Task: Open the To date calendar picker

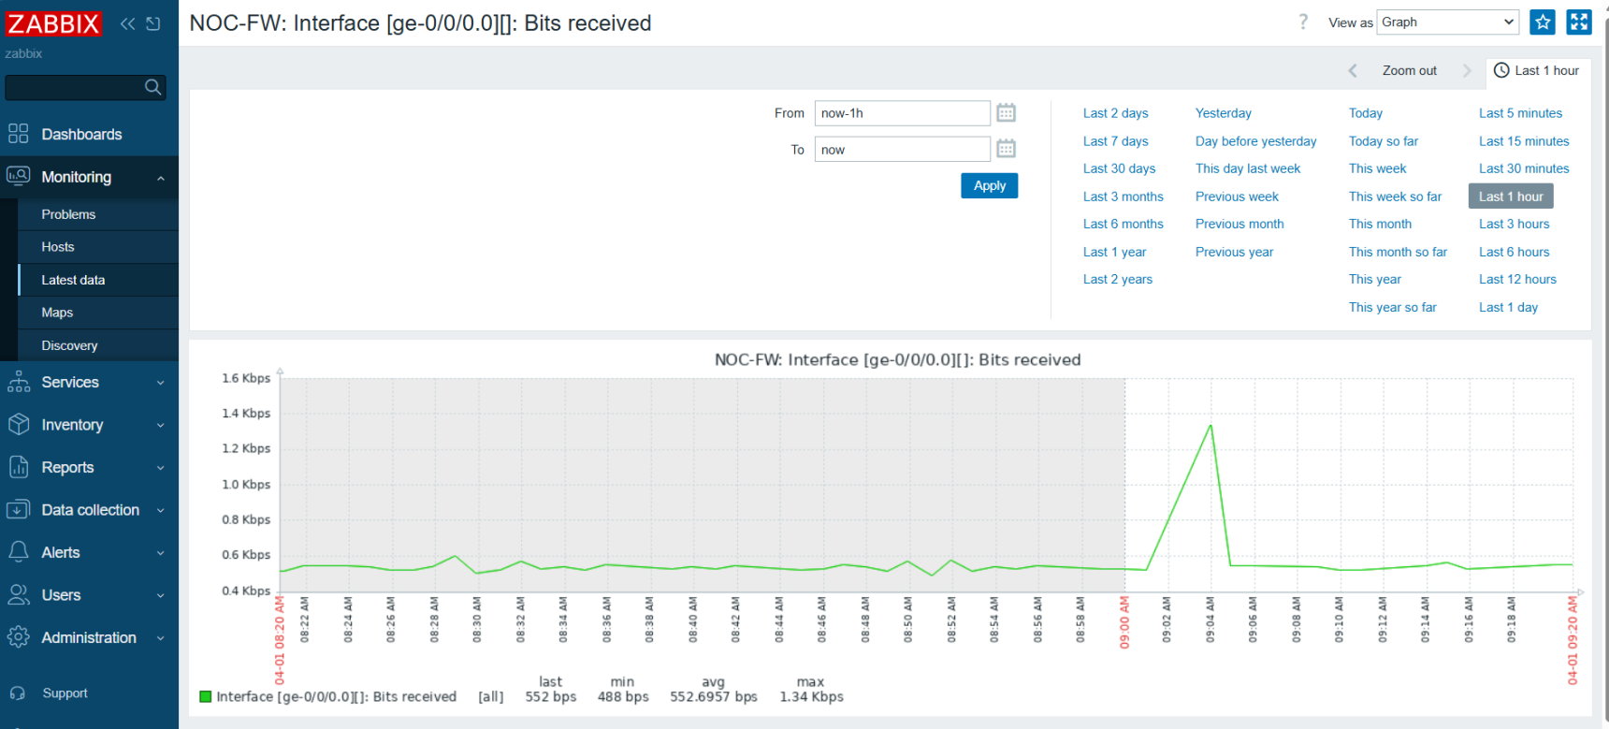Action: click(1007, 150)
